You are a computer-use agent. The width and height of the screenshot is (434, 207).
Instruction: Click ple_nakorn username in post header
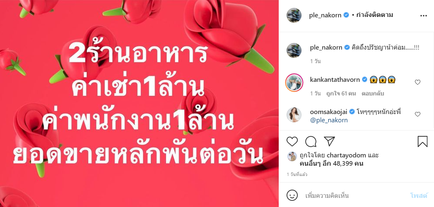click(x=325, y=15)
